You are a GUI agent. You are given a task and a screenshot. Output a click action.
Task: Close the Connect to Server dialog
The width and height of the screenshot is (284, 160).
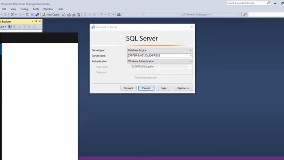tap(191, 27)
